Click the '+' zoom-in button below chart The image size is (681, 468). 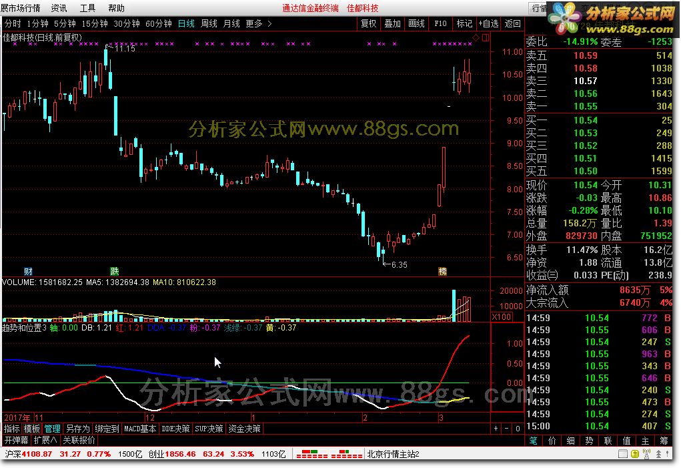coord(496,429)
